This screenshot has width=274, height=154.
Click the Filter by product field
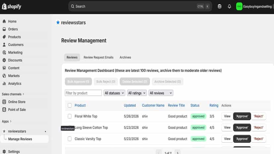pyautogui.click(x=83, y=93)
